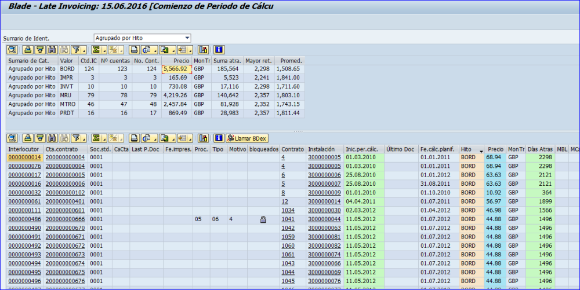Open the Graphic chart icon in upper toolbar
The width and height of the screenshot is (580, 290).
203,50
